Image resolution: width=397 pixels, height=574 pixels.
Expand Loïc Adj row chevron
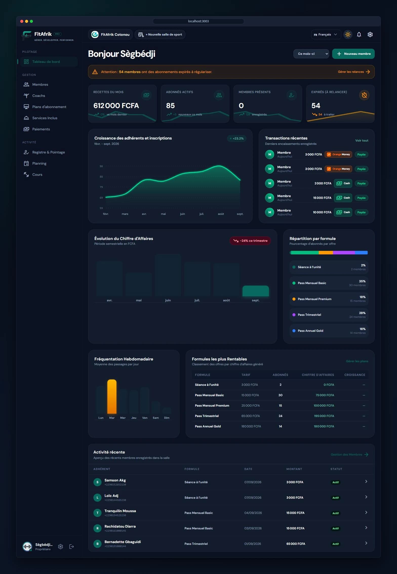[366, 497]
